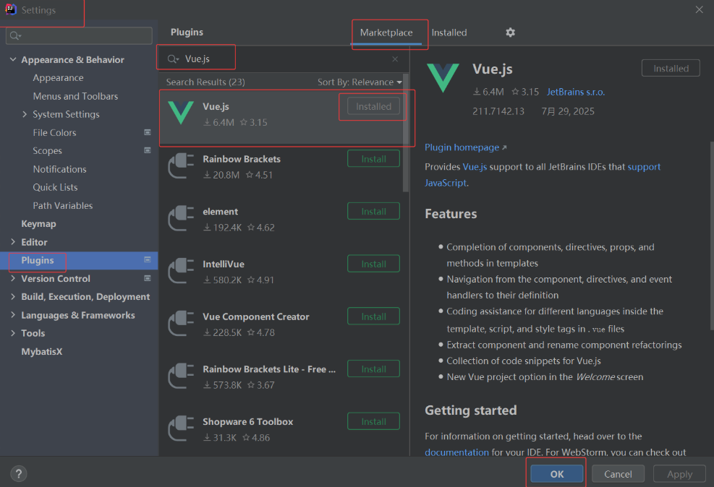Install Rainbow Brackets Lite plugin
Screen dimensions: 714x487
(x=373, y=369)
